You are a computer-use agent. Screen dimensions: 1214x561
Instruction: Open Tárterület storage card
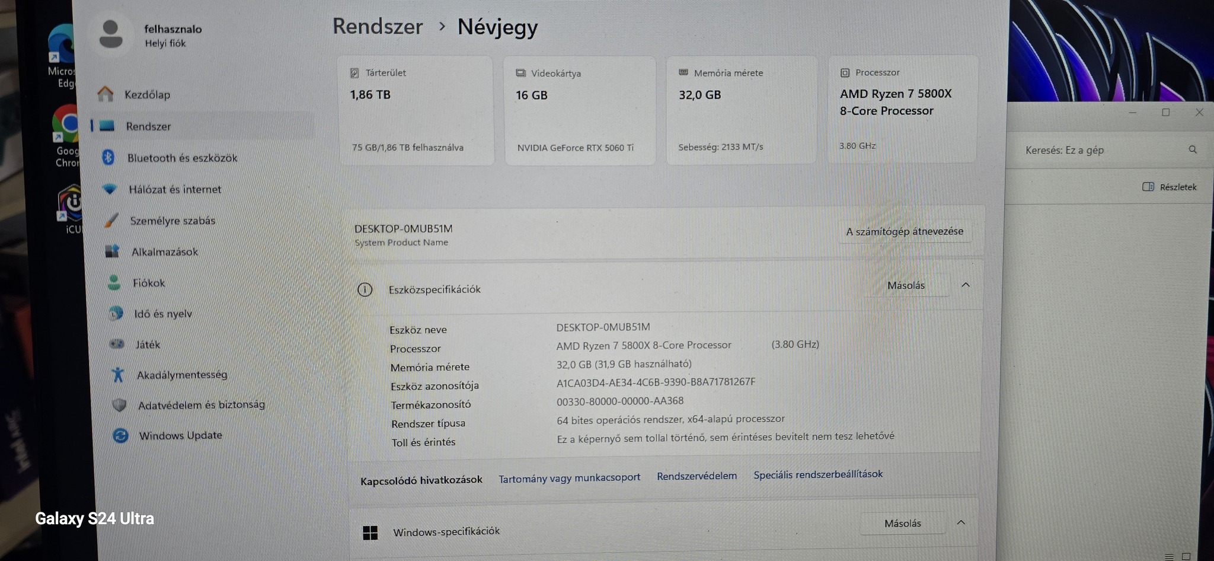click(416, 111)
